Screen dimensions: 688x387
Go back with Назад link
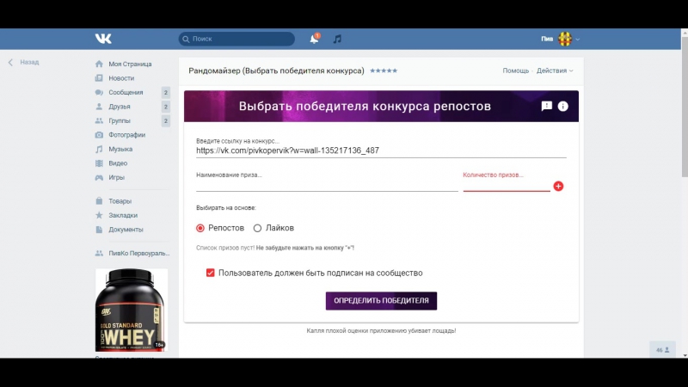coord(29,62)
